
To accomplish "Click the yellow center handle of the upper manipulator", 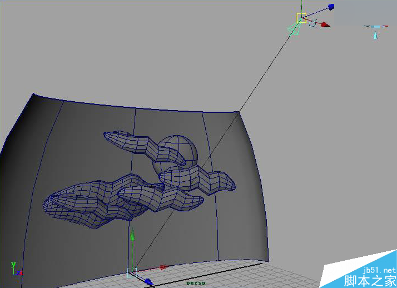I will click(x=301, y=18).
